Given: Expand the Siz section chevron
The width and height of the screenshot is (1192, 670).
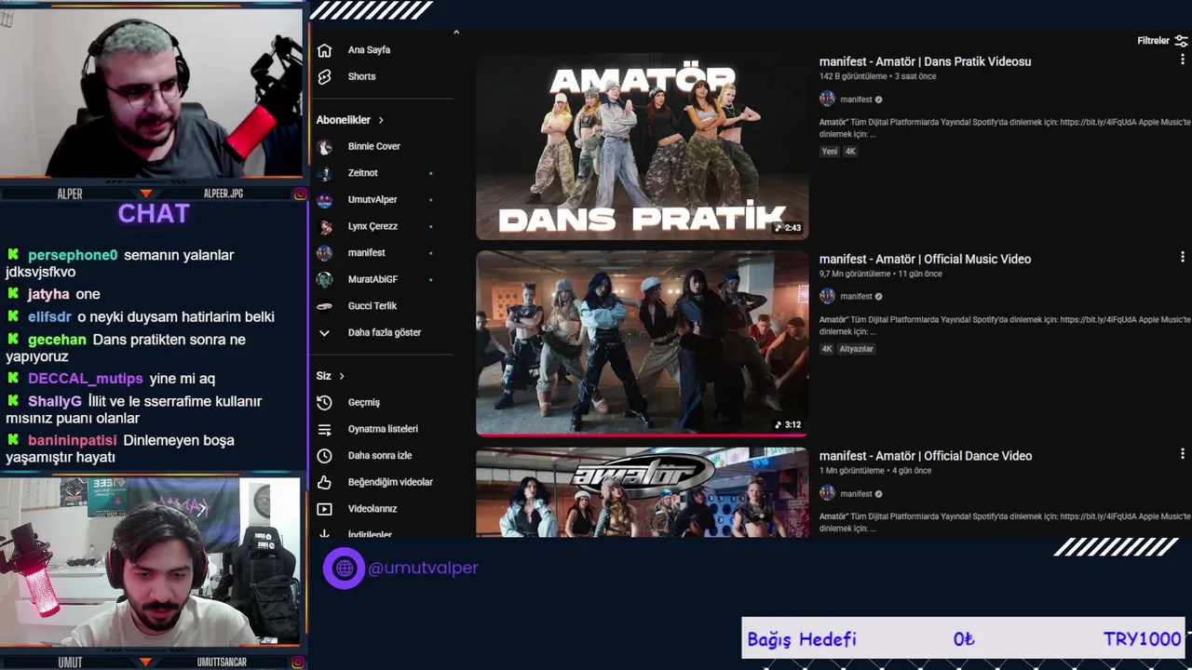Looking at the screenshot, I should point(342,376).
